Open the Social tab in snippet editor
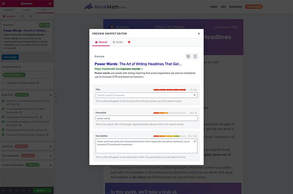The width and height of the screenshot is (293, 194). click(118, 42)
